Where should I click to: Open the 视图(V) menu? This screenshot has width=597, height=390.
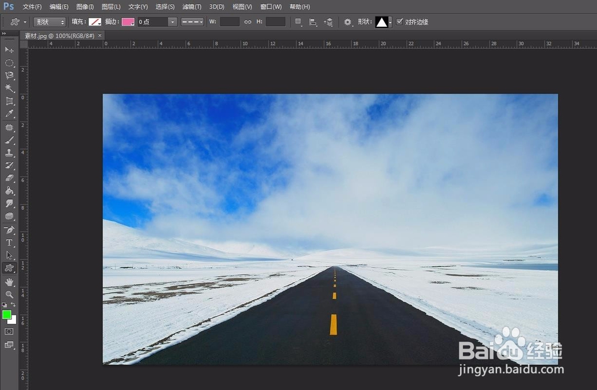[242, 7]
